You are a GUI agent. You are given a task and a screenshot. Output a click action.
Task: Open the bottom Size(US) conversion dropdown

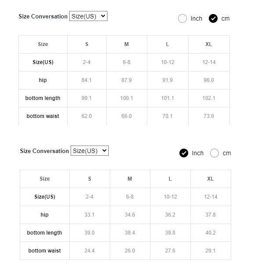pos(89,151)
